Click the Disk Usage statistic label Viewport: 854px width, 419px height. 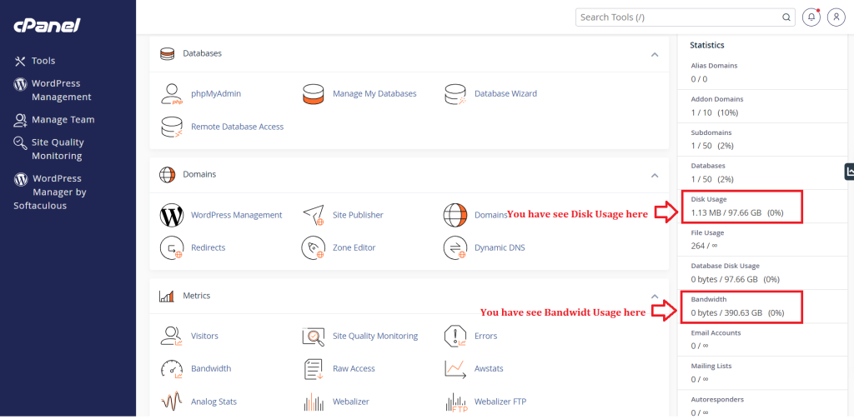click(709, 199)
